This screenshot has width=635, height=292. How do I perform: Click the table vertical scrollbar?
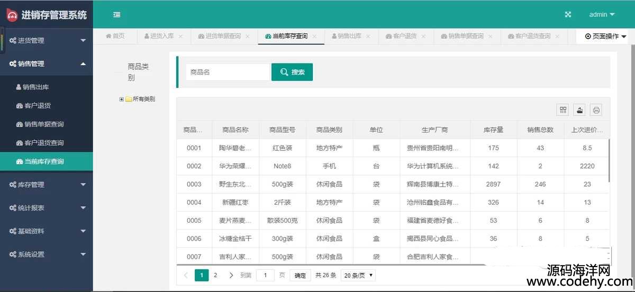(x=609, y=161)
